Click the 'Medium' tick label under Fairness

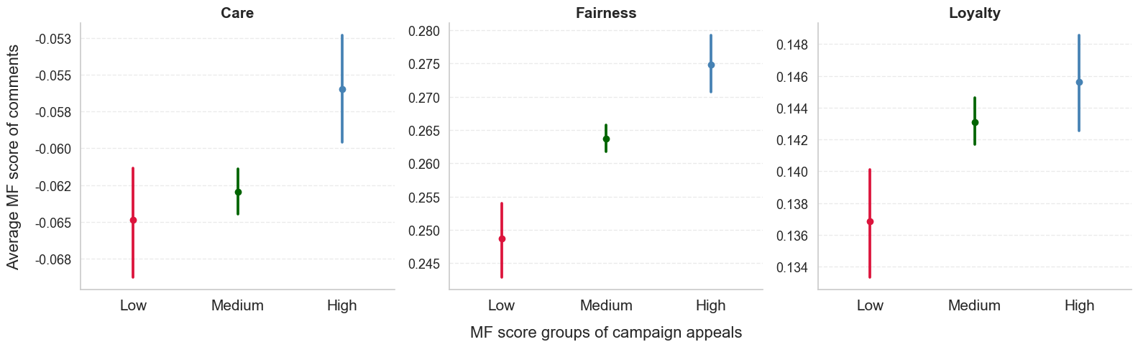click(x=606, y=305)
